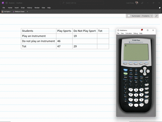
Task: Tap the 3 key on the calculator
Action: (x=141, y=100)
